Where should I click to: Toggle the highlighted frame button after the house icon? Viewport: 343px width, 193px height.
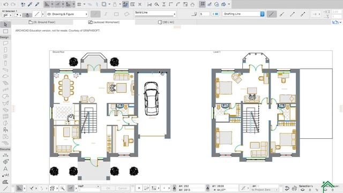[x=203, y=4]
